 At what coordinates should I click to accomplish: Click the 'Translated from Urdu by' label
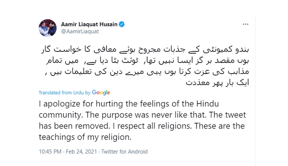(64, 93)
